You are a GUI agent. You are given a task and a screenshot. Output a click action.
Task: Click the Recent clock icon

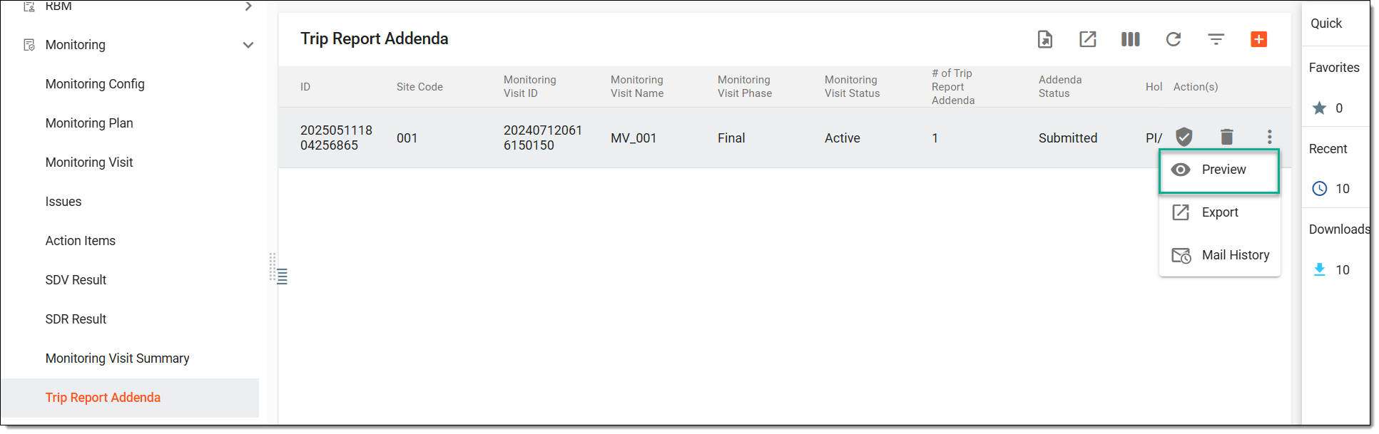point(1320,189)
